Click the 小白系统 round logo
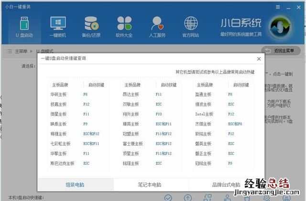This screenshot has width=306, height=201. point(280,28)
